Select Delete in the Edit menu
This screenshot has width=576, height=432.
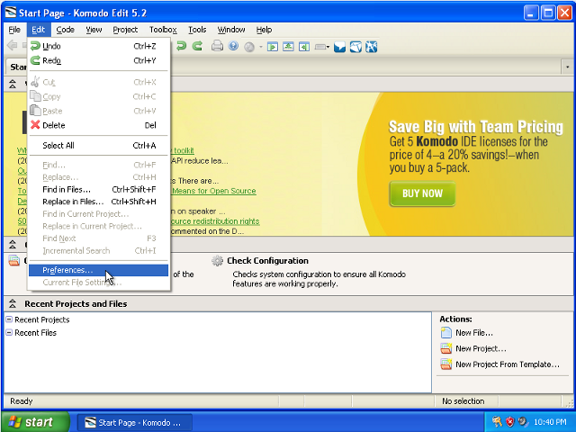(x=98, y=125)
